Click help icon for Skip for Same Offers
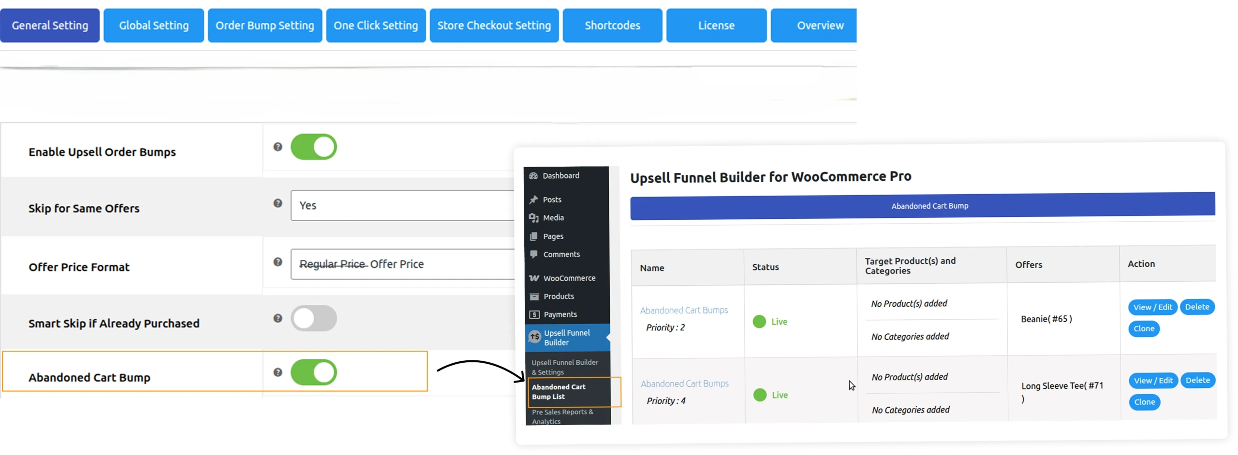The image size is (1238, 455). click(278, 203)
